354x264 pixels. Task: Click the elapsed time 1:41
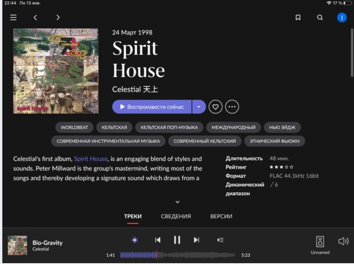pyautogui.click(x=110, y=255)
